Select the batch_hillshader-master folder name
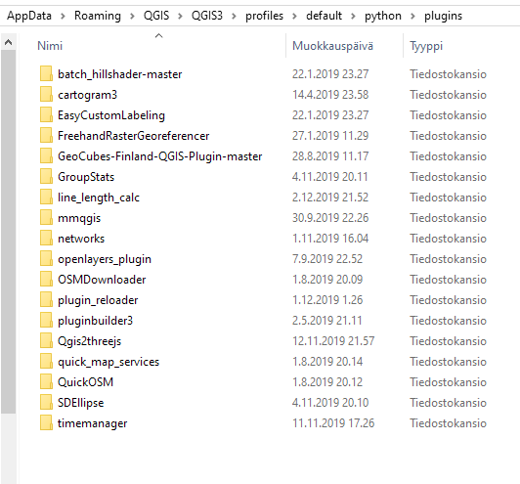This screenshot has width=520, height=484. coord(119,74)
